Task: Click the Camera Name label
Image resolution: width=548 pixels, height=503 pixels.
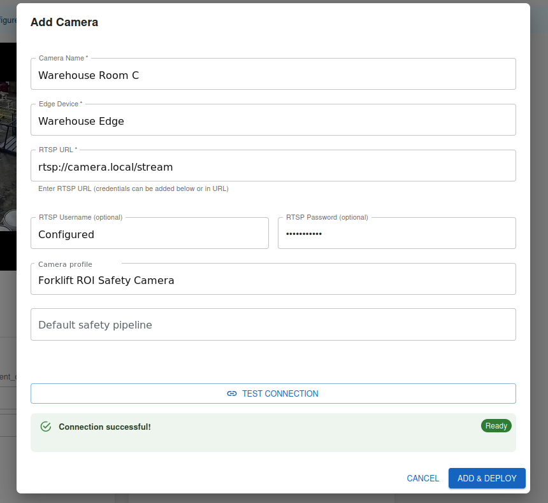Action: [63, 58]
